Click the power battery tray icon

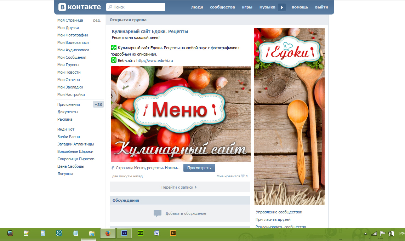(391, 234)
